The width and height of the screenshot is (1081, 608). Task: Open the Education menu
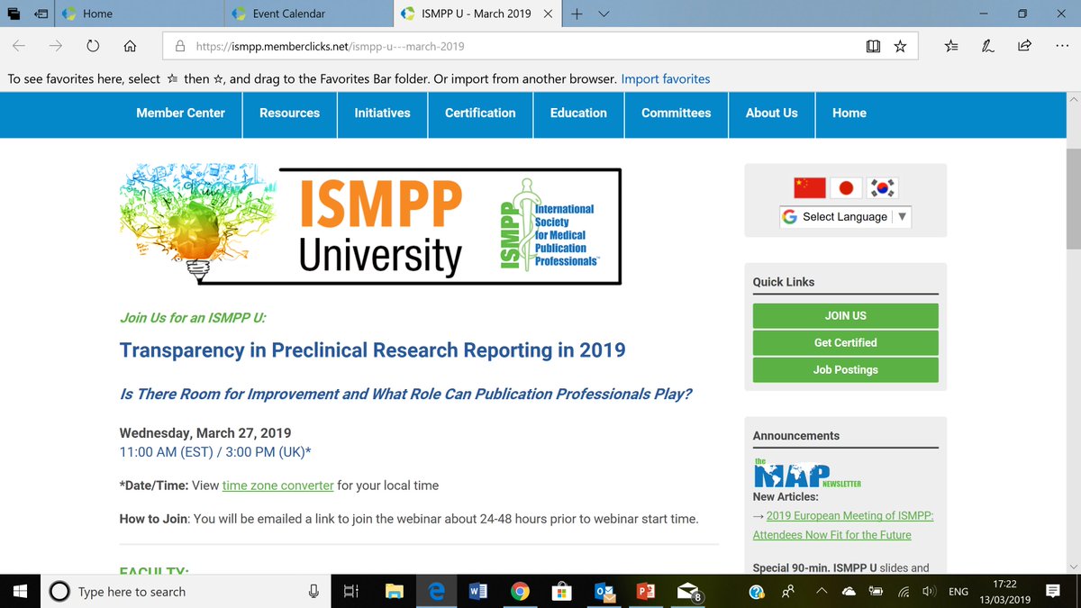coord(578,113)
